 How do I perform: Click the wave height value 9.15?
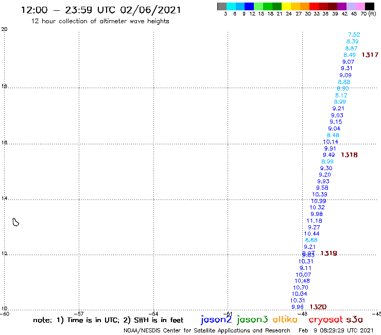click(x=336, y=122)
